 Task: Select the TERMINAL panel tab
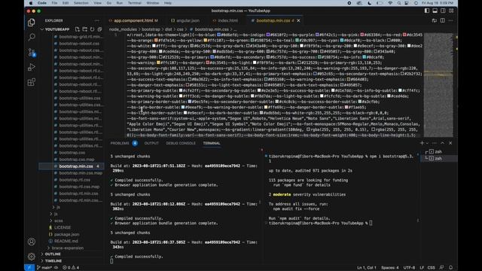[212, 143]
